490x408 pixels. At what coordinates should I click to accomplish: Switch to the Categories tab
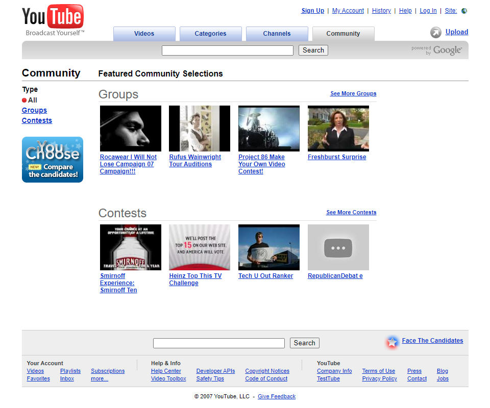(x=210, y=34)
